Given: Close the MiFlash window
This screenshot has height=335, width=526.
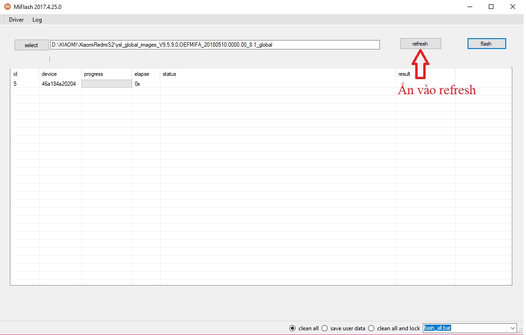Looking at the screenshot, I should (x=513, y=7).
